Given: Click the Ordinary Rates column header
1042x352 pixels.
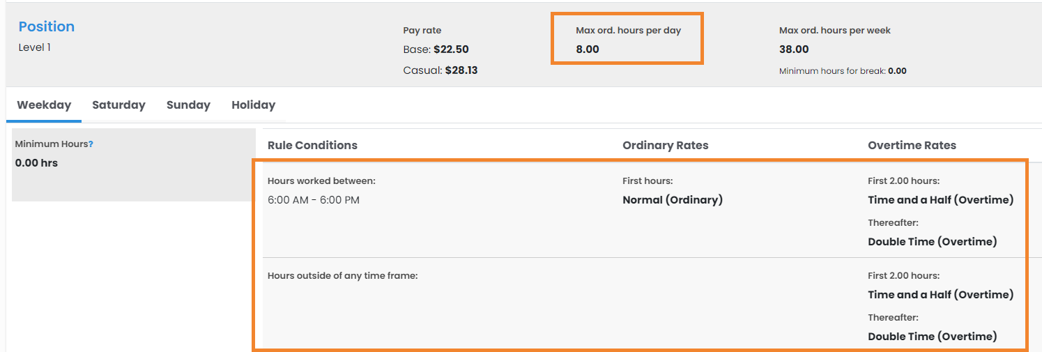Looking at the screenshot, I should 665,146.
